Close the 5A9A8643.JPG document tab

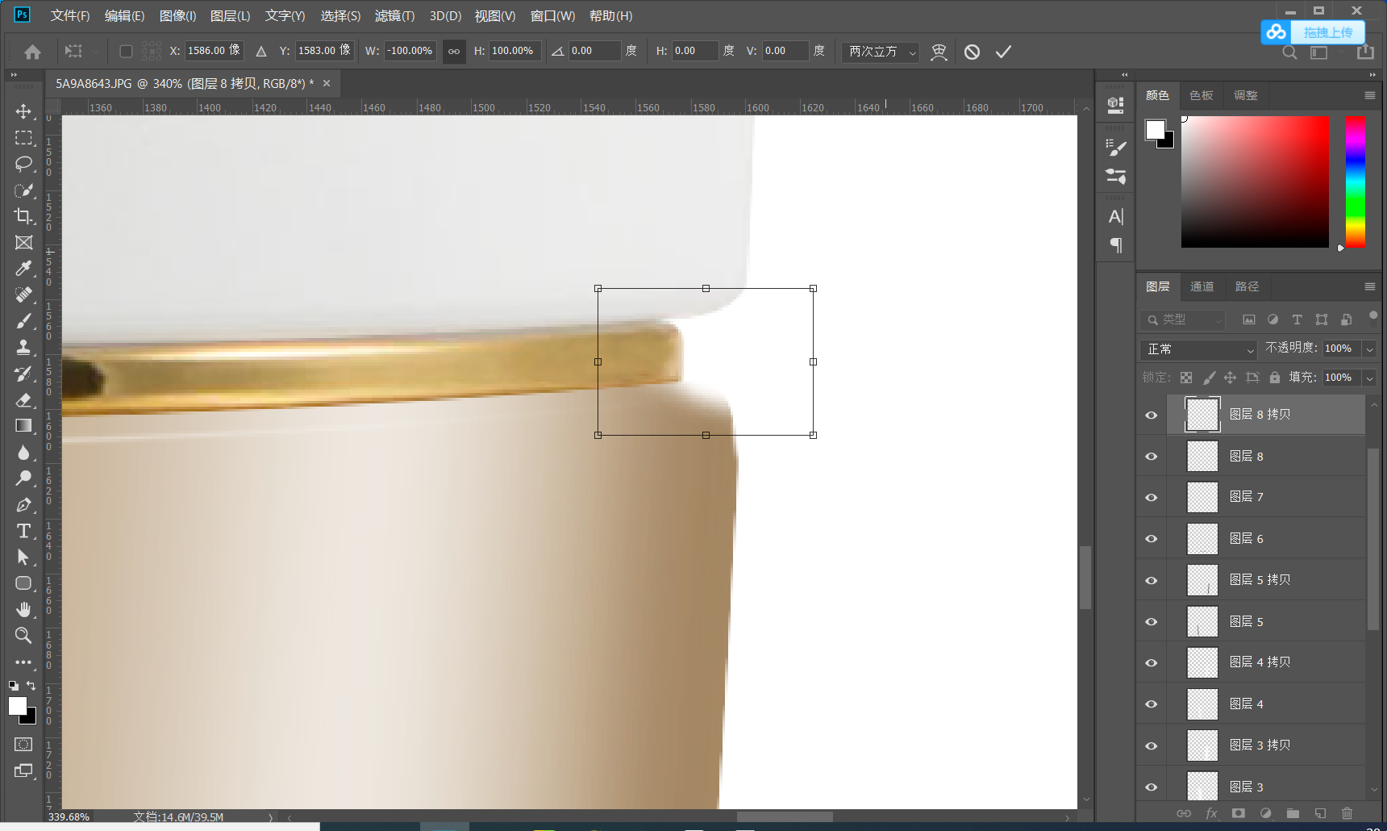327,83
